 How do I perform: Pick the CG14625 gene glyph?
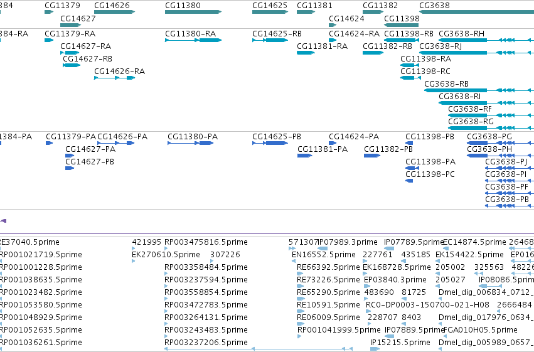270,12
